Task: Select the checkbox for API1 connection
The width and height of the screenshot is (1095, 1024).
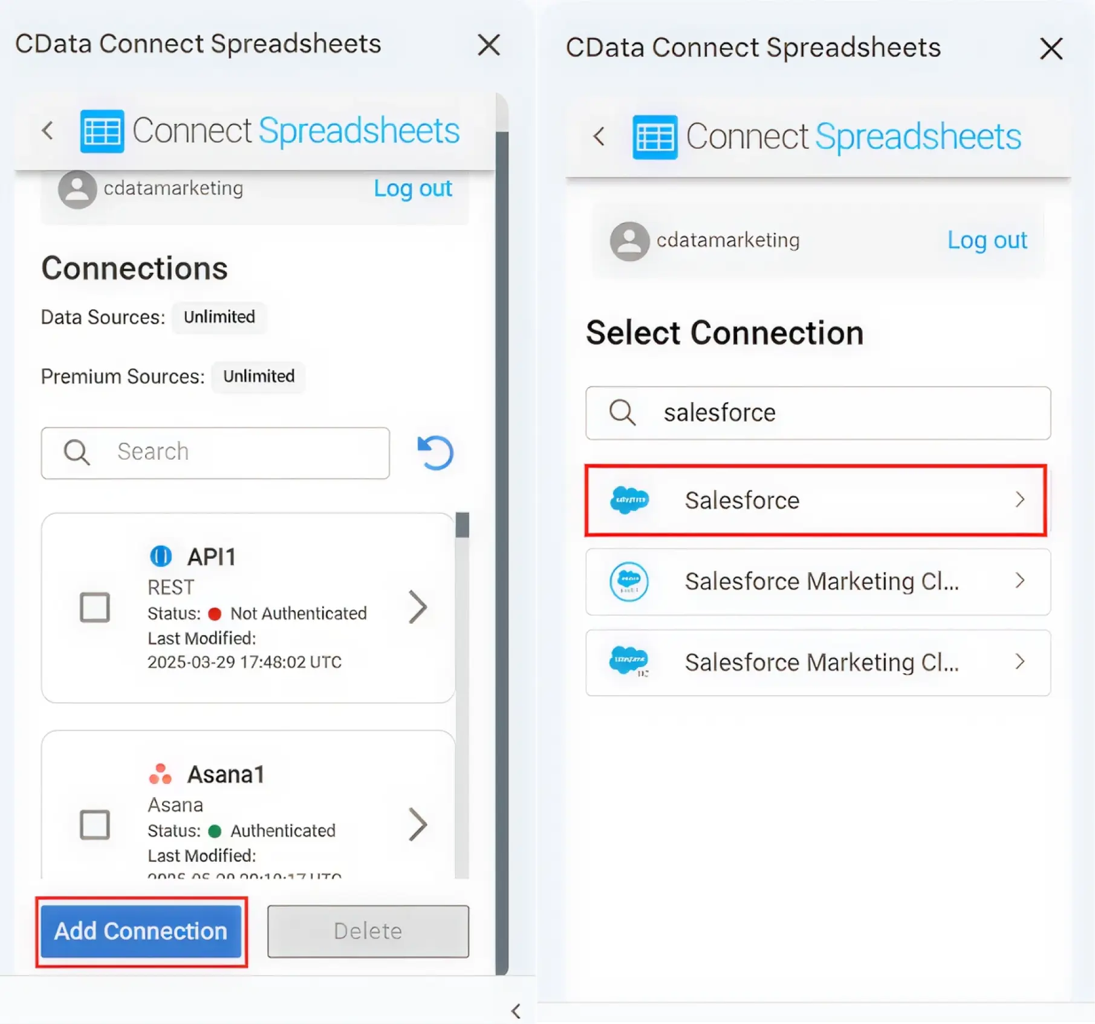Action: 95,607
